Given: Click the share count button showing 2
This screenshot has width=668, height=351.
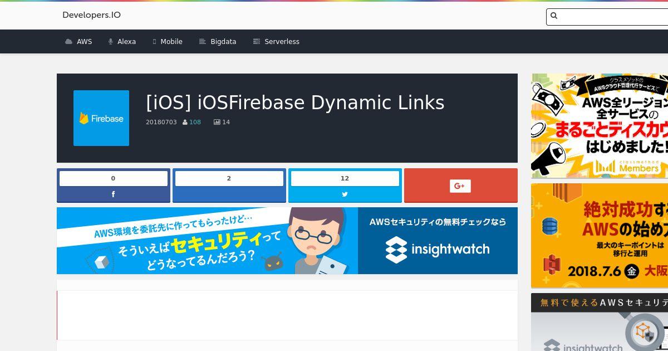Looking at the screenshot, I should tap(229, 178).
